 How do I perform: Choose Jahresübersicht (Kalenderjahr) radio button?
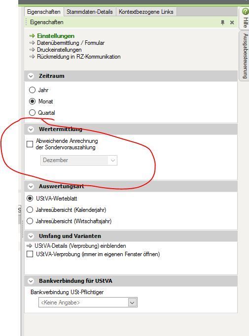coord(30,210)
